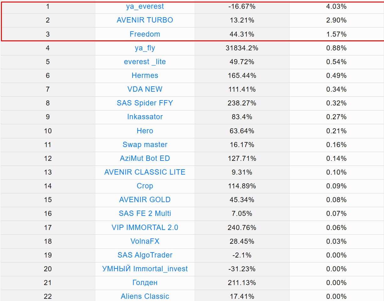Open the VolnaFX link
The height and width of the screenshot is (301, 384).
[x=145, y=241]
